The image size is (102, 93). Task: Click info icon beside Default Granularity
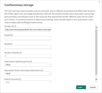[x=20, y=79]
